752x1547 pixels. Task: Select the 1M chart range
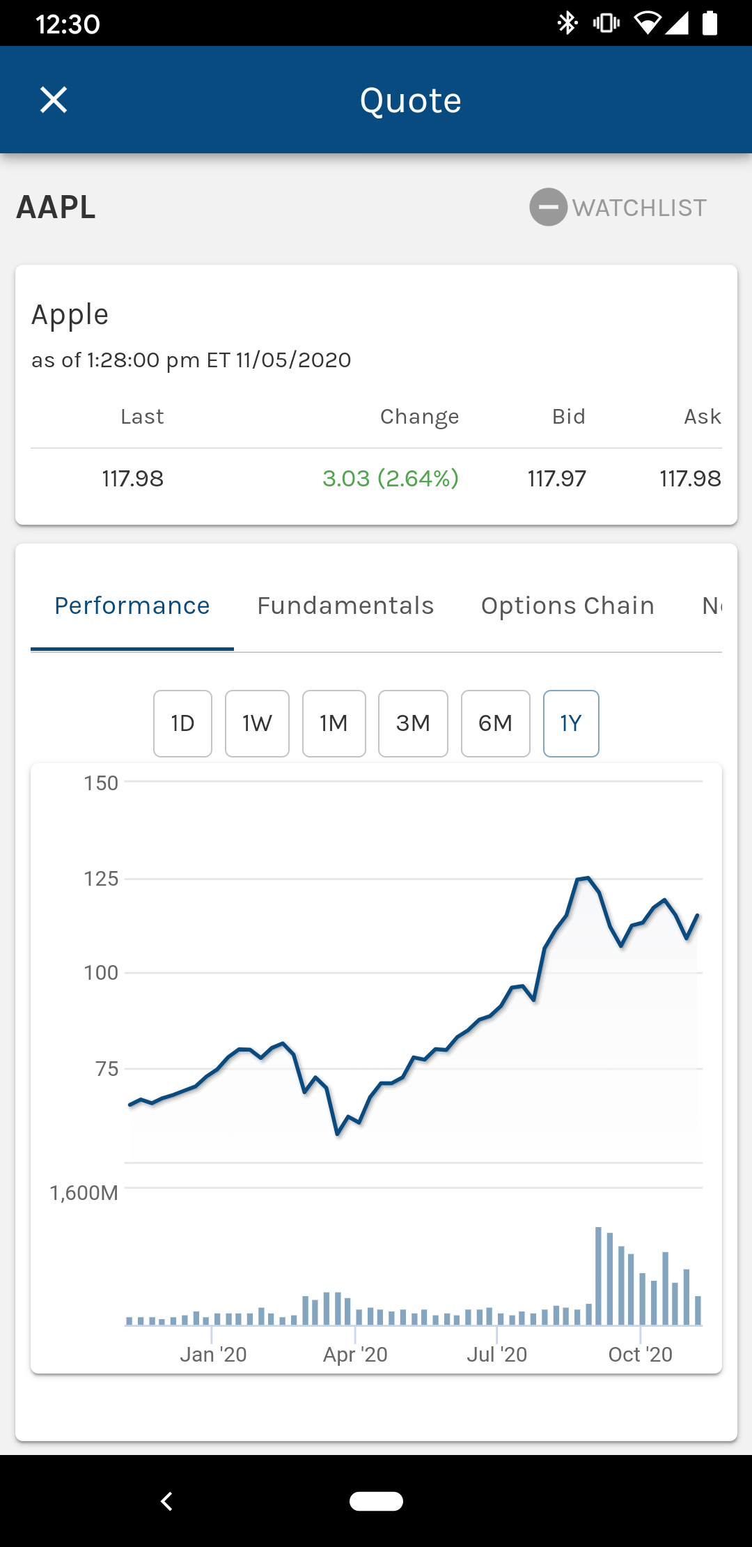click(334, 723)
